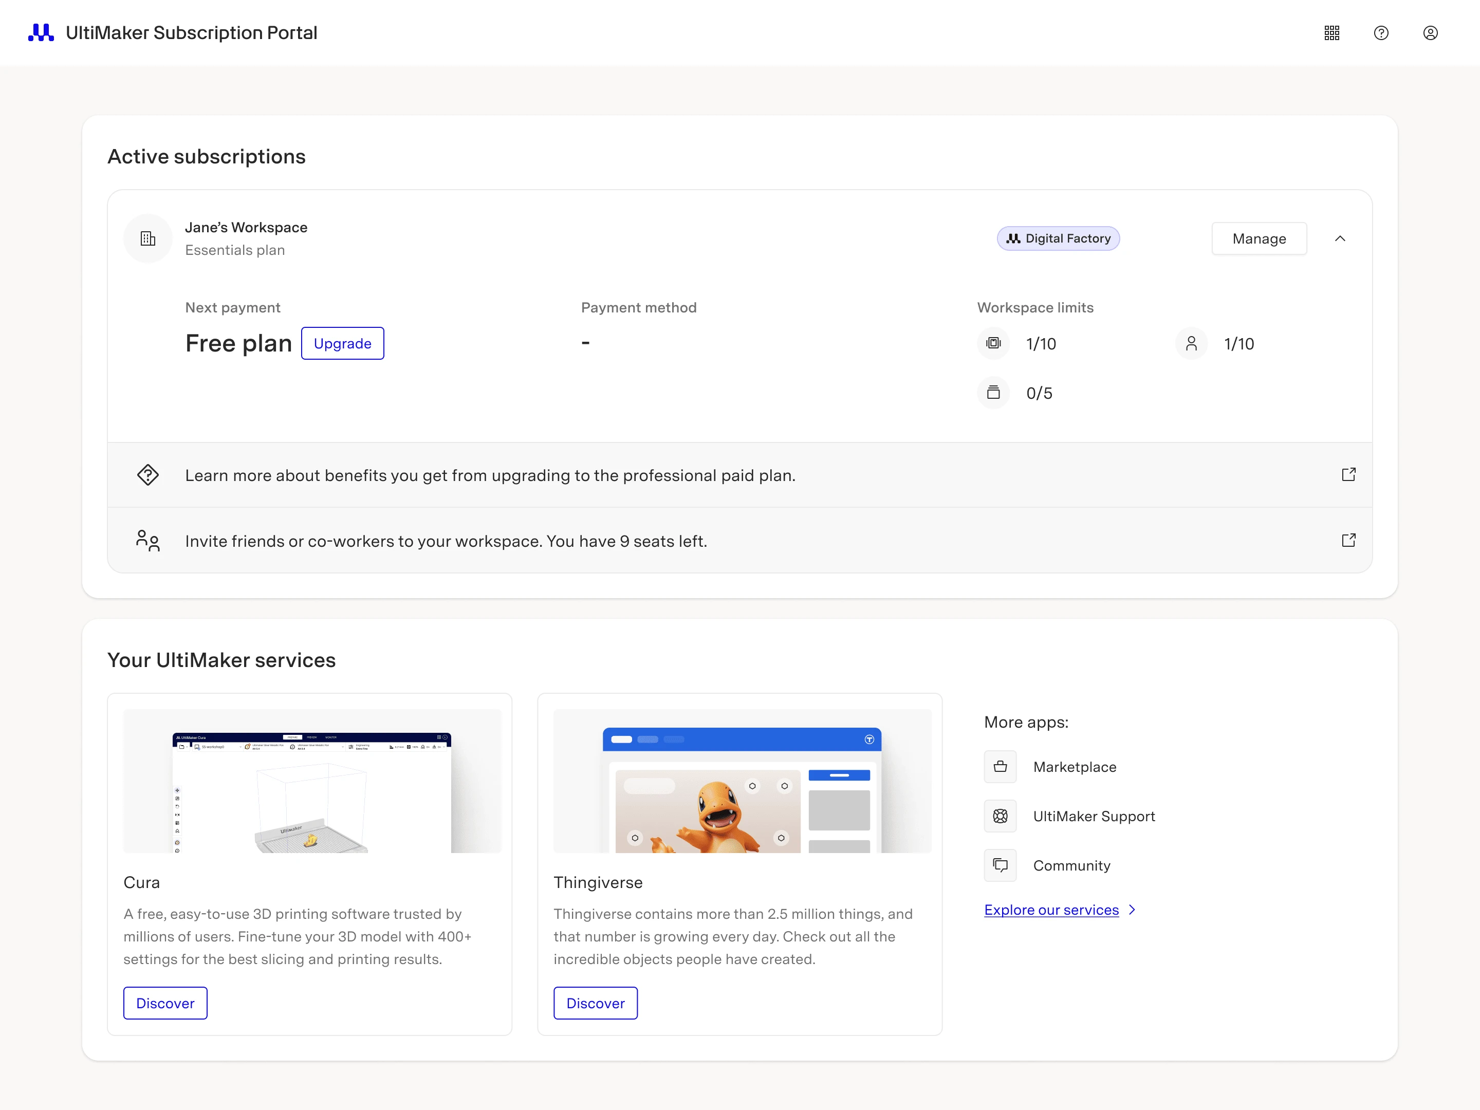Expand the external link for professional plan benefits
Screen dimensions: 1480x1110
click(x=1348, y=474)
